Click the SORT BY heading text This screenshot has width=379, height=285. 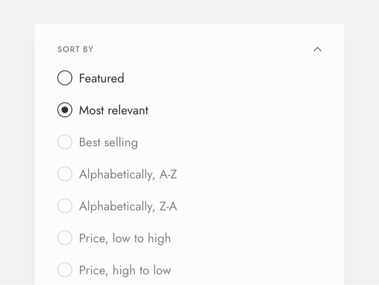[75, 49]
